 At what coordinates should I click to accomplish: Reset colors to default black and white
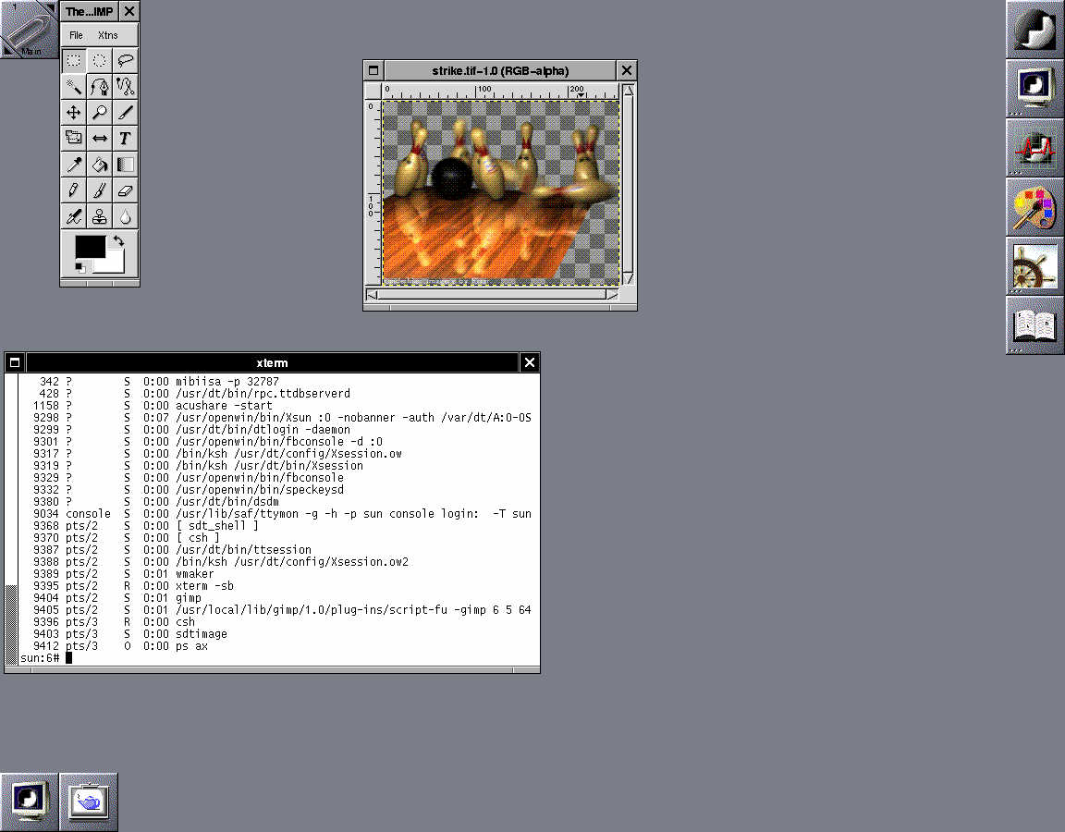(80, 267)
